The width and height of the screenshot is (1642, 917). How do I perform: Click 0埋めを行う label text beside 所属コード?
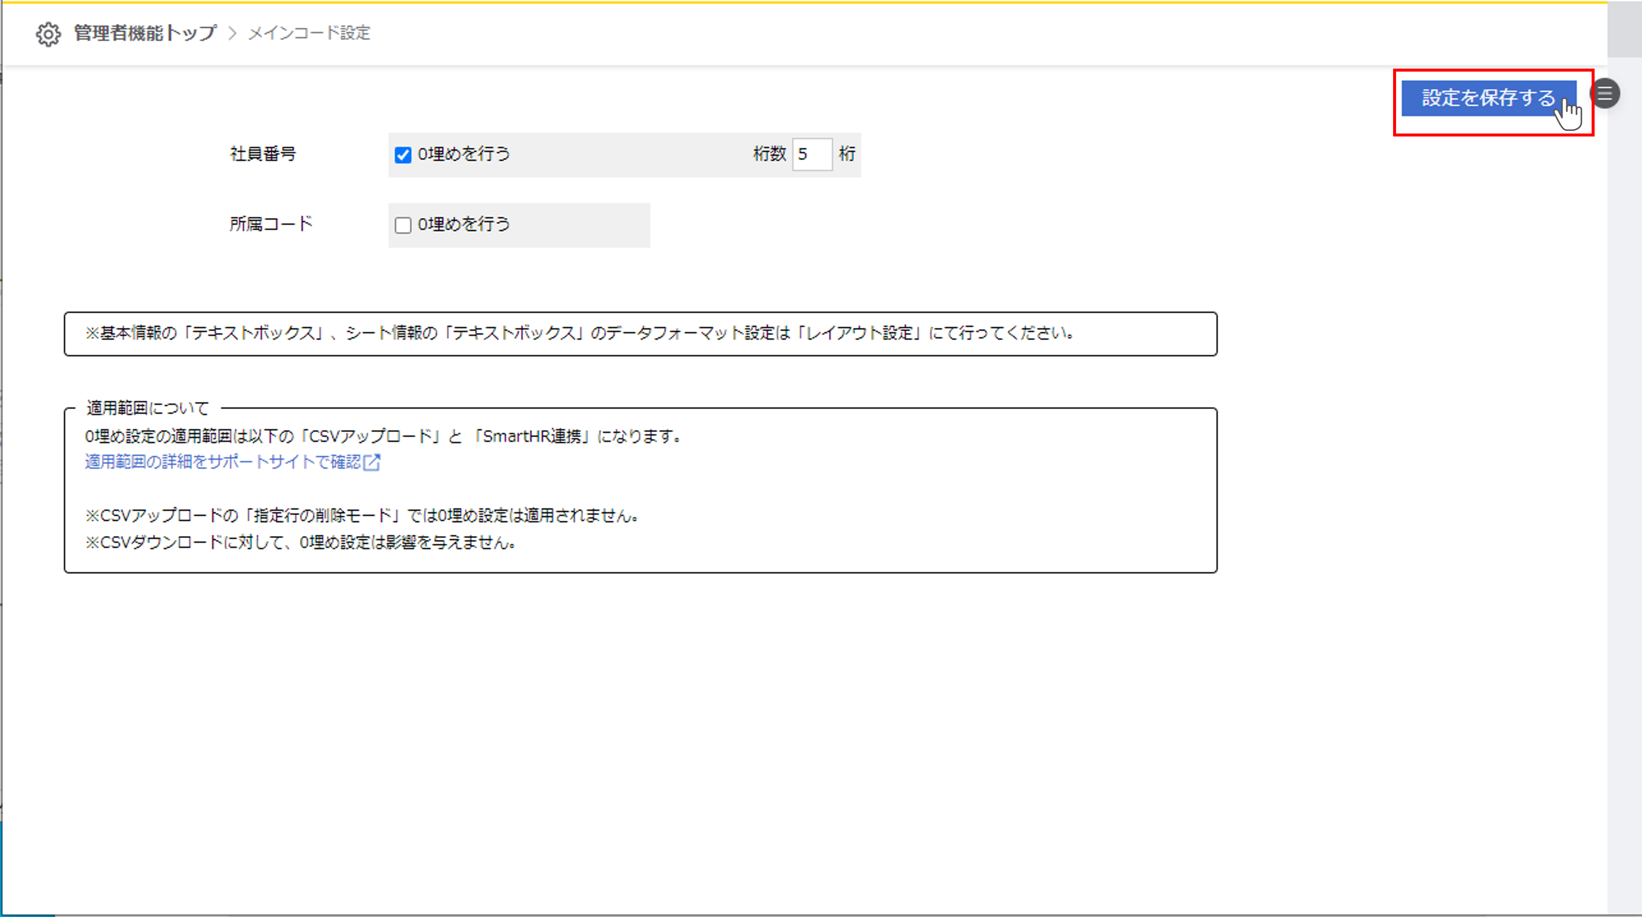point(463,224)
